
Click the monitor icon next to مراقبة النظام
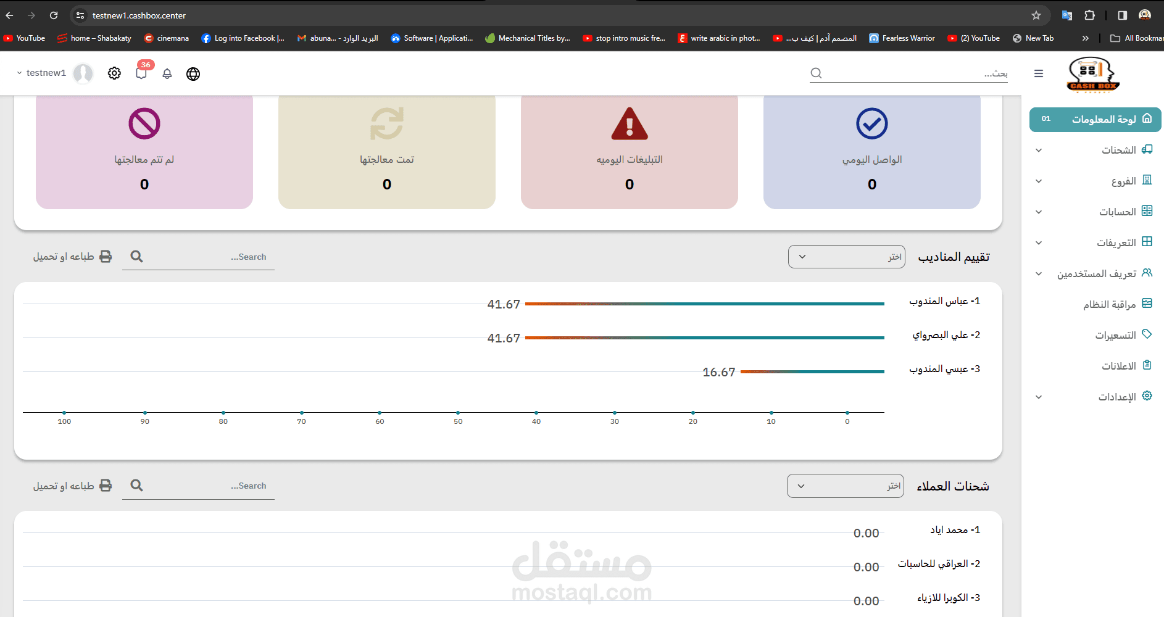(x=1147, y=304)
